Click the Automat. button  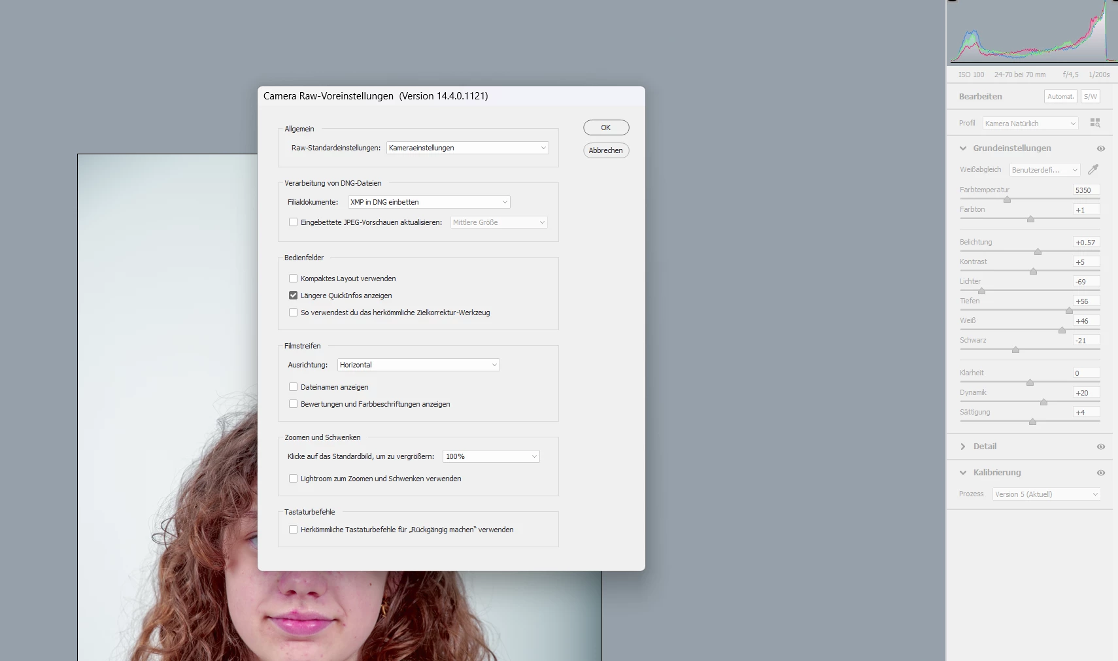pyautogui.click(x=1060, y=96)
